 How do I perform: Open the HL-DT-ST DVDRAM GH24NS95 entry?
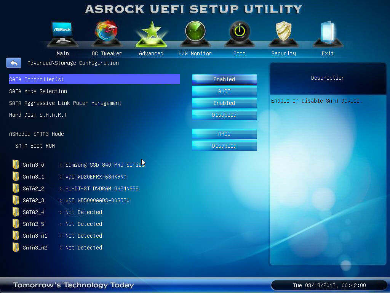pos(102,188)
